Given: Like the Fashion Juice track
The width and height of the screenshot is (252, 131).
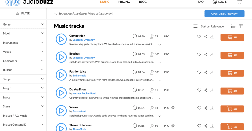Looking at the screenshot, I should pyautogui.click(x=199, y=72).
